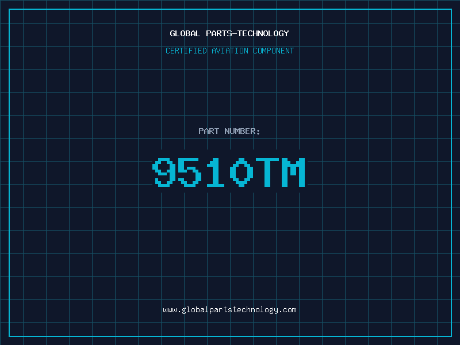Select the part number 9510TM
Image resolution: width=460 pixels, height=345 pixels.
pyautogui.click(x=229, y=172)
